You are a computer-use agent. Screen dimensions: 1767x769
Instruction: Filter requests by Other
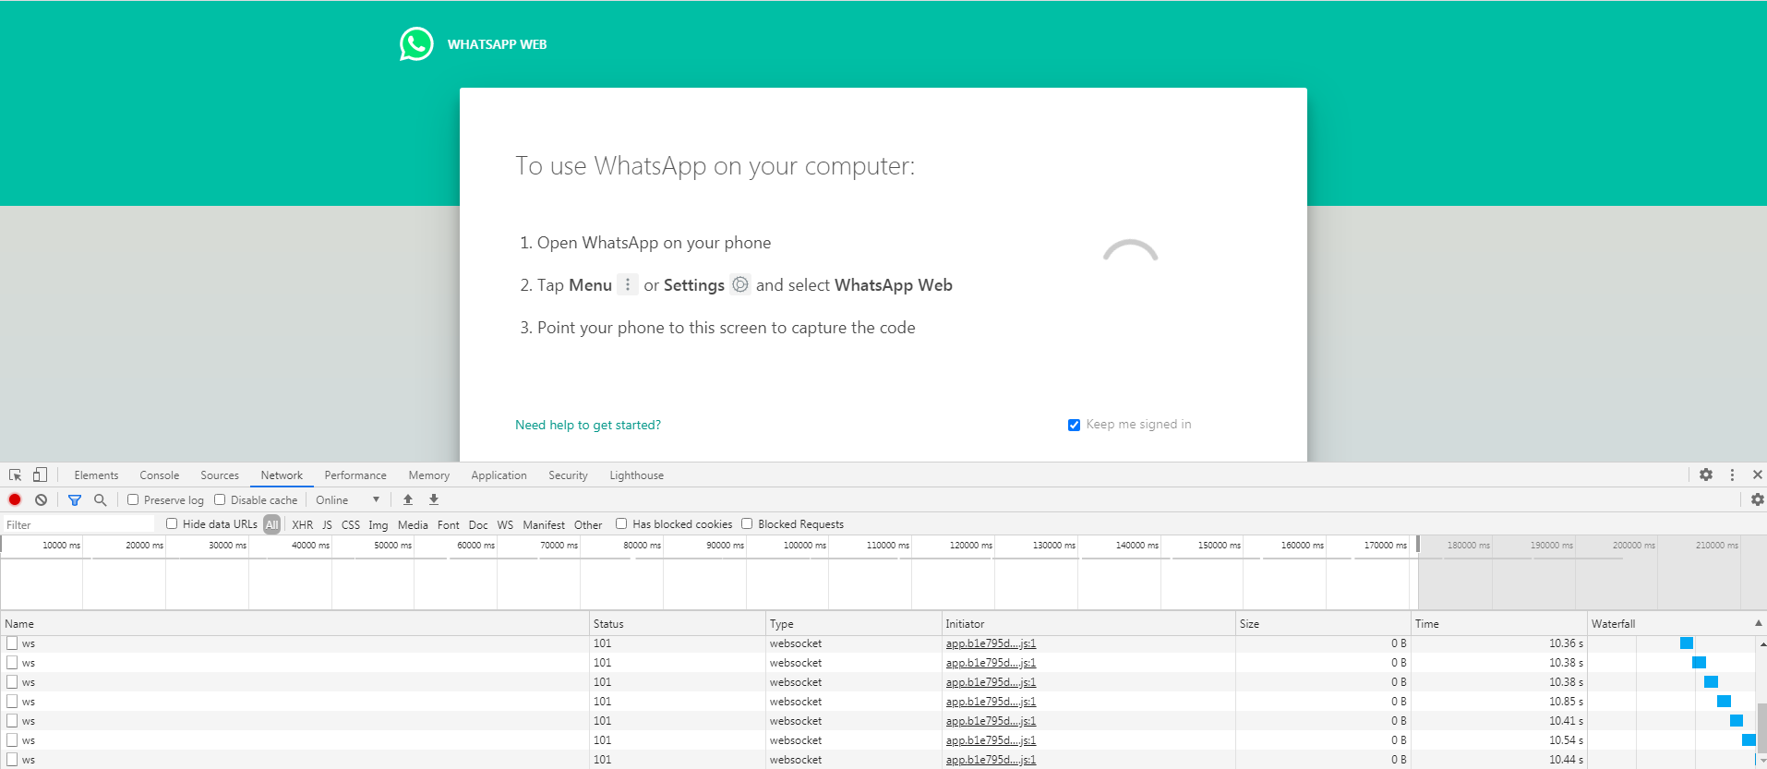[588, 524]
